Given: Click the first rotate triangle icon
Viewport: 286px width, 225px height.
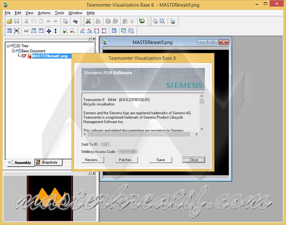Looking at the screenshot, I should pos(83,31).
